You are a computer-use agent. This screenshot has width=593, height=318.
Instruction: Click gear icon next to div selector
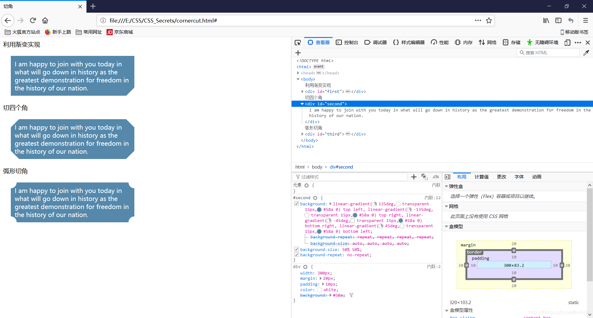click(305, 267)
